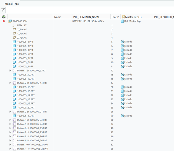
Task: Expand Pattern 1 of 1000005_9.PRT
Action: click(x=11, y=71)
